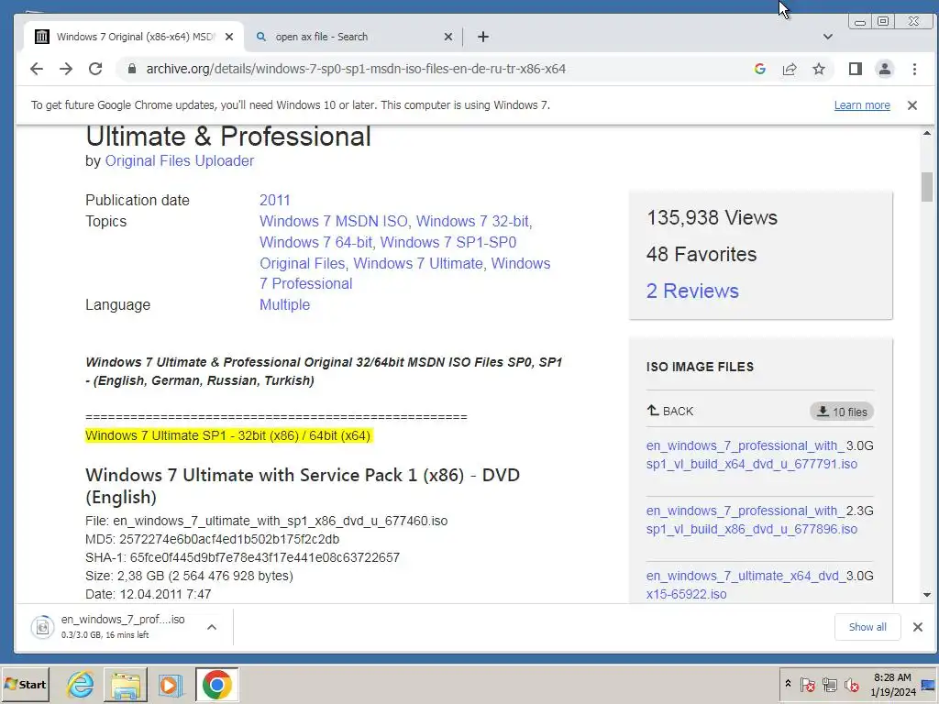Select the highlighted Windows 7 Ultimate SP1 text
939x704 pixels.
click(x=228, y=435)
